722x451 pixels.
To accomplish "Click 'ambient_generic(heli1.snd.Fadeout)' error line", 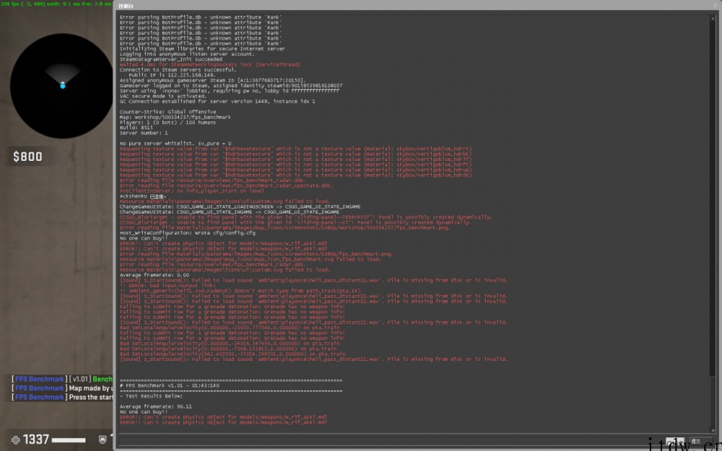I will [x=240, y=291].
